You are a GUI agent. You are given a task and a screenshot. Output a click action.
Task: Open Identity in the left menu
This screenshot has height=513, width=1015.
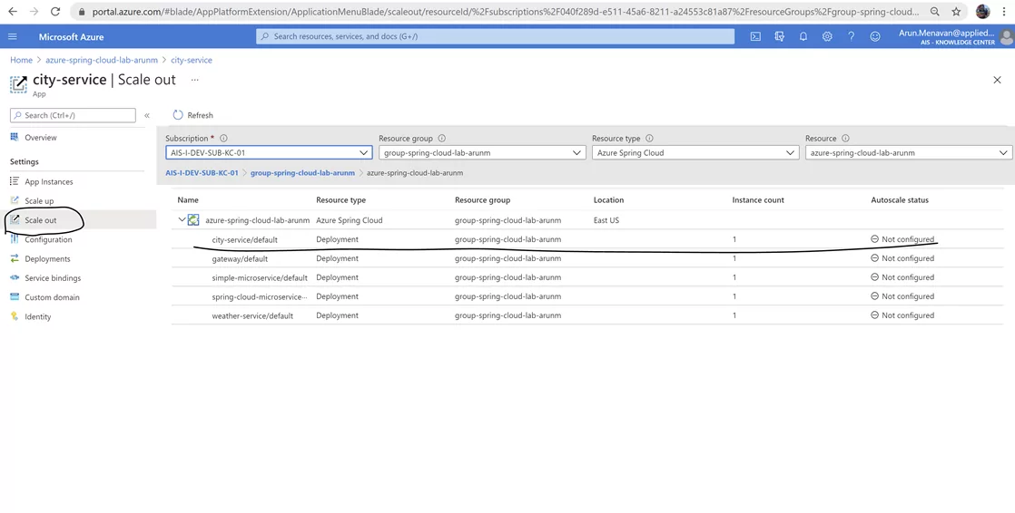click(37, 316)
